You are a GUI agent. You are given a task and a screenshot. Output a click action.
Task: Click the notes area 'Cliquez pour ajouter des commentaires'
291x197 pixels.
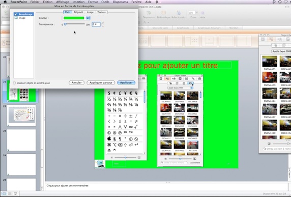67,186
